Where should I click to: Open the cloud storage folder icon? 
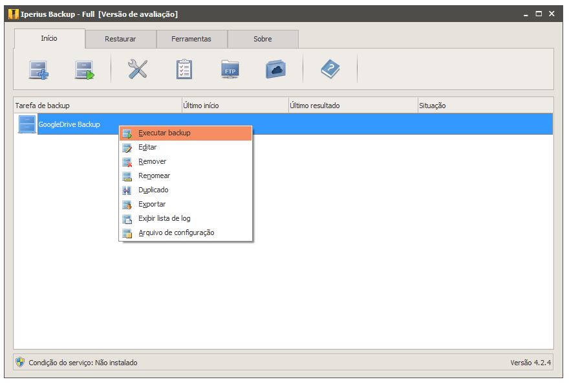coord(276,69)
